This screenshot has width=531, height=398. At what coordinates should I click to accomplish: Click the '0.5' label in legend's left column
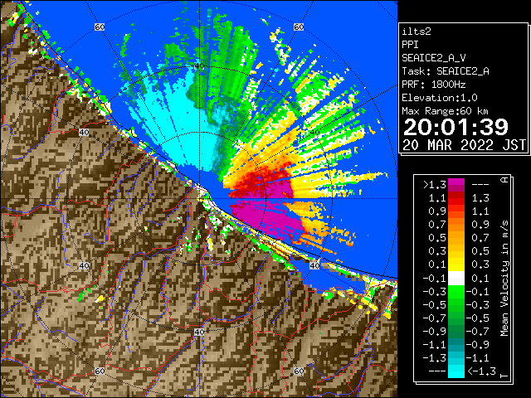(x=437, y=238)
